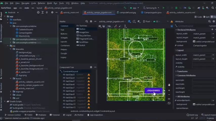Click the green Run app button
The height and width of the screenshot is (121, 216).
click(163, 8)
